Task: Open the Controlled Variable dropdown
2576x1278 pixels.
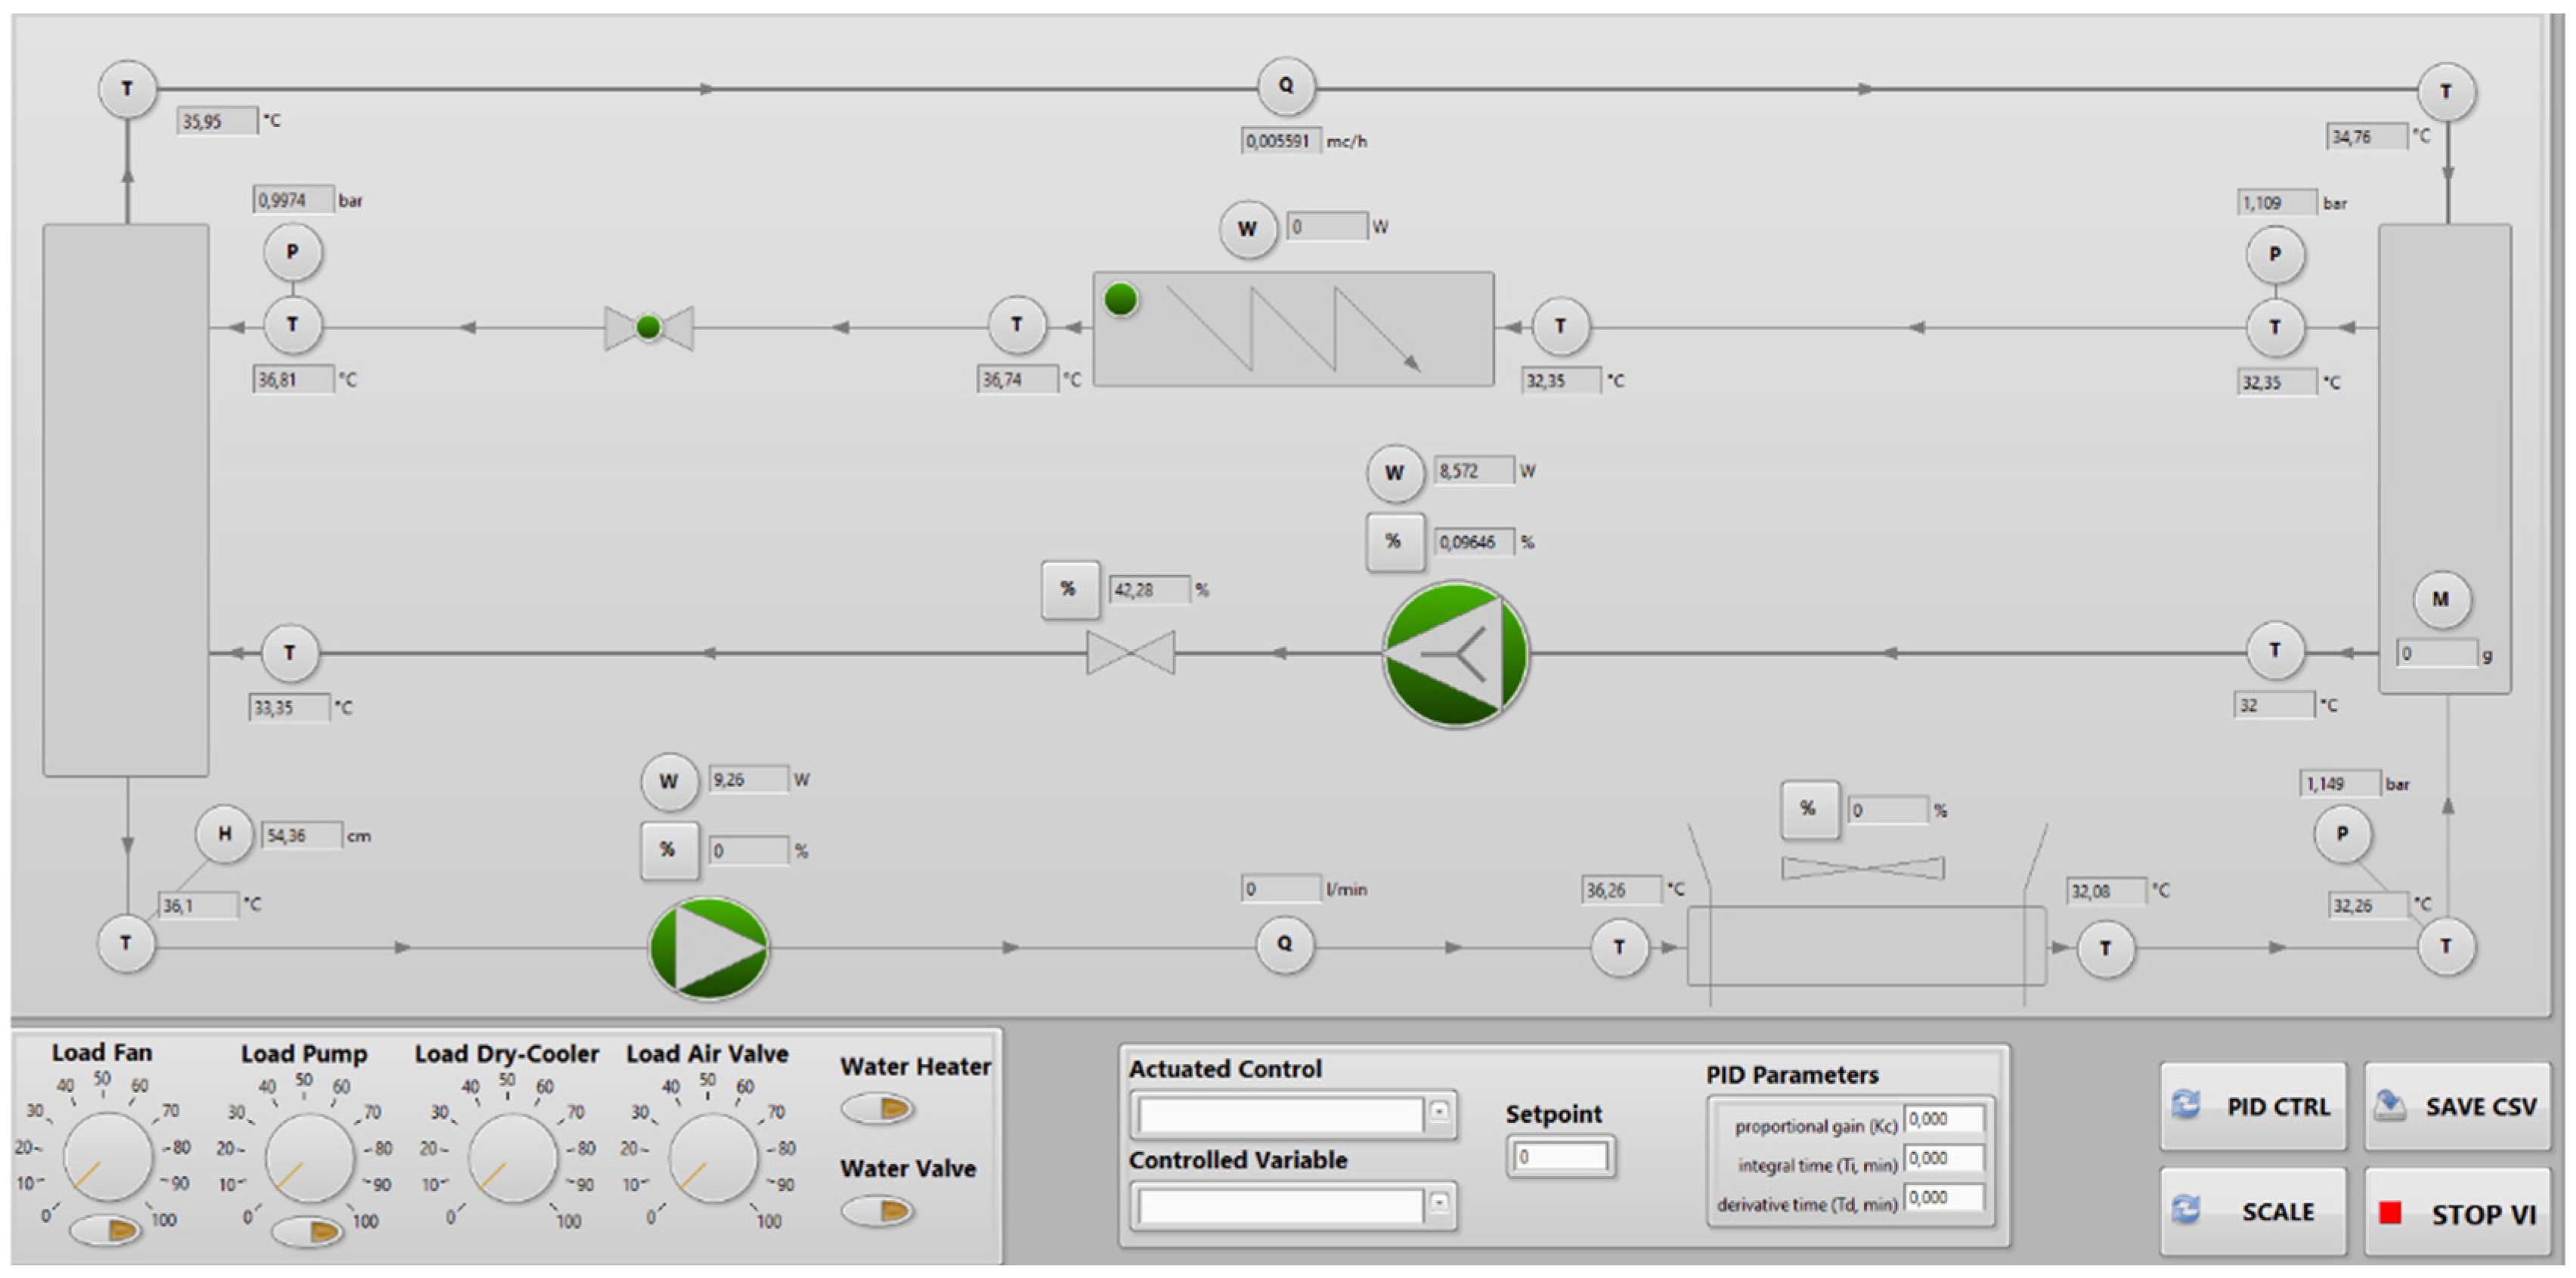Action: (1438, 1204)
